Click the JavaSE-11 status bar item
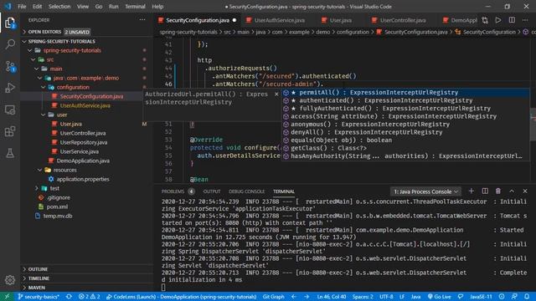 click(481, 297)
